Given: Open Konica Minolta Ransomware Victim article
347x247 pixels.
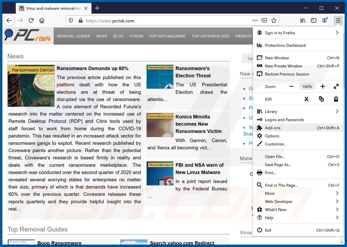Looking at the screenshot, I should tap(199, 124).
